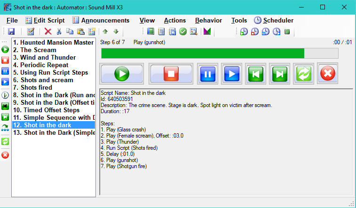Open the Actions menu
The width and height of the screenshot is (356, 208).
(175, 20)
